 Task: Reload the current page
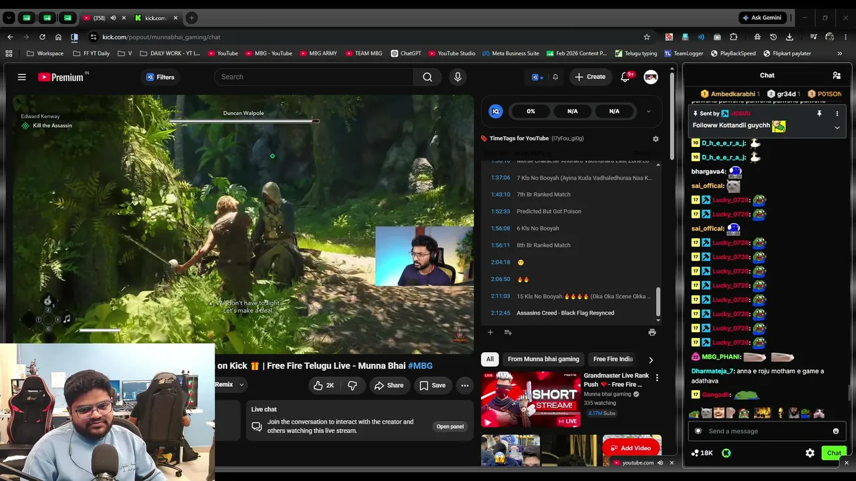click(42, 37)
